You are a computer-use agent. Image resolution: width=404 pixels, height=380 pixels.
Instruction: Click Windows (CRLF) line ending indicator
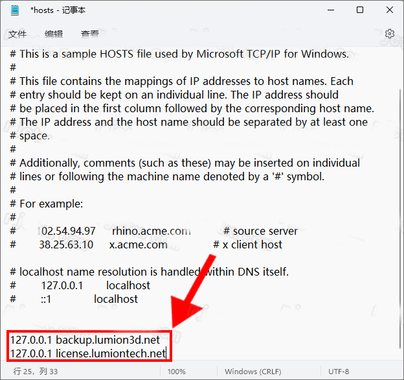tap(252, 372)
